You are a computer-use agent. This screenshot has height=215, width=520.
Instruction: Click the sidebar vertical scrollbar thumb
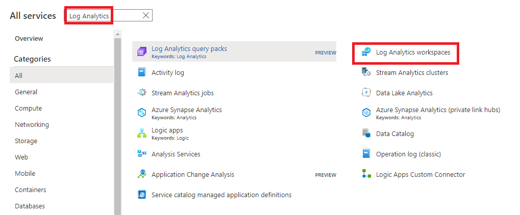(118, 126)
